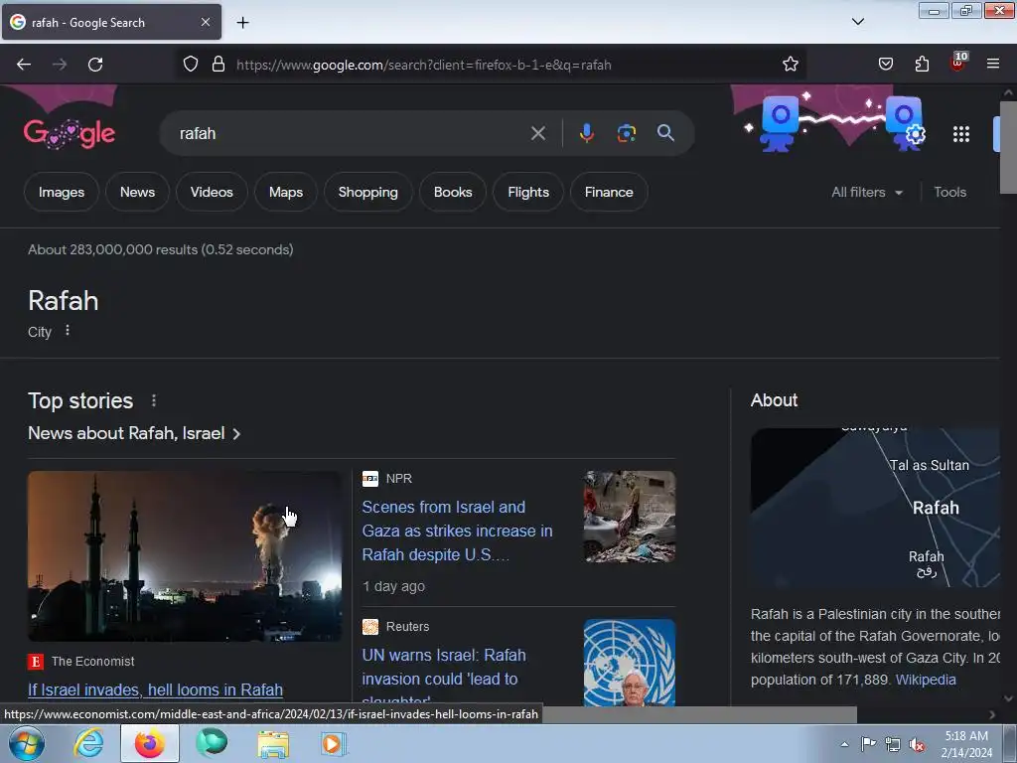Click the padlock site info icon
The width and height of the screenshot is (1017, 763).
[x=218, y=65]
